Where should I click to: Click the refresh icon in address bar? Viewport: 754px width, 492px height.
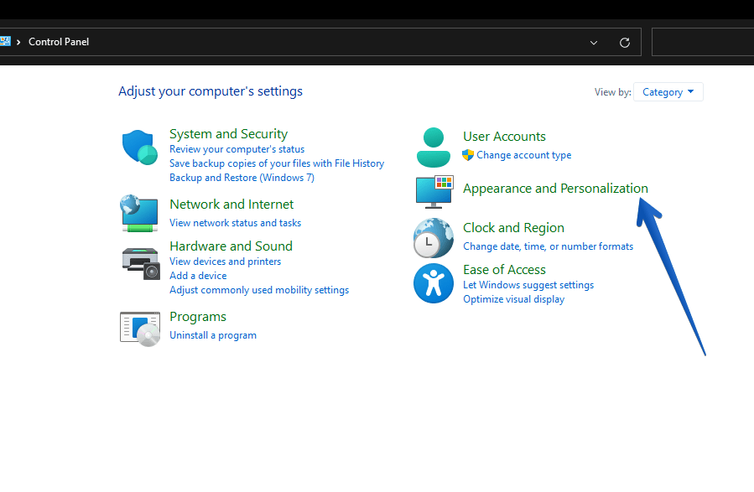pyautogui.click(x=625, y=43)
